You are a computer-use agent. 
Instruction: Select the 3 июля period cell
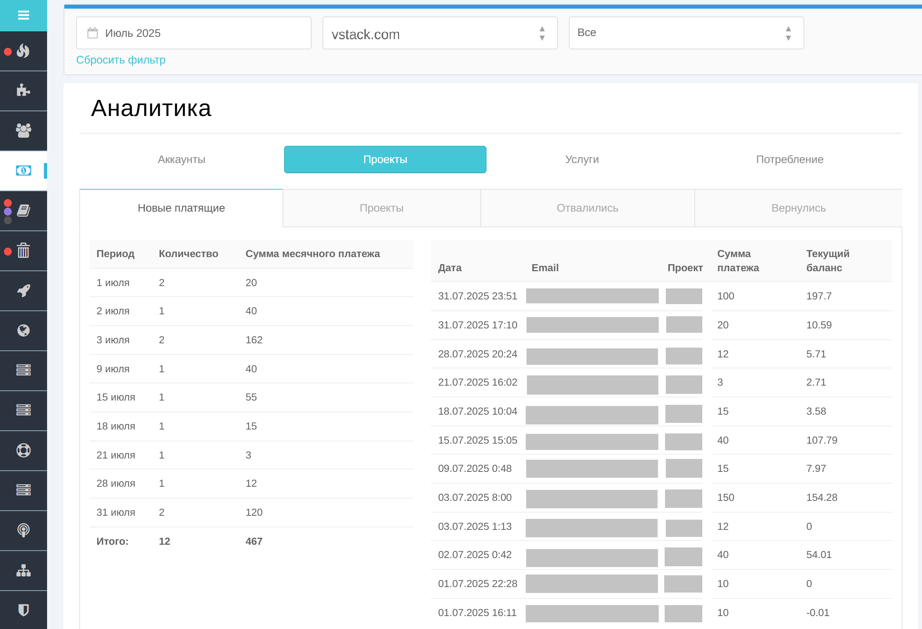click(x=113, y=340)
